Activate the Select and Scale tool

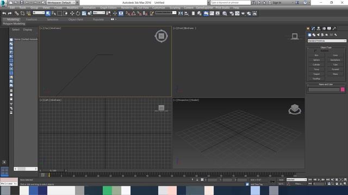click(84, 14)
